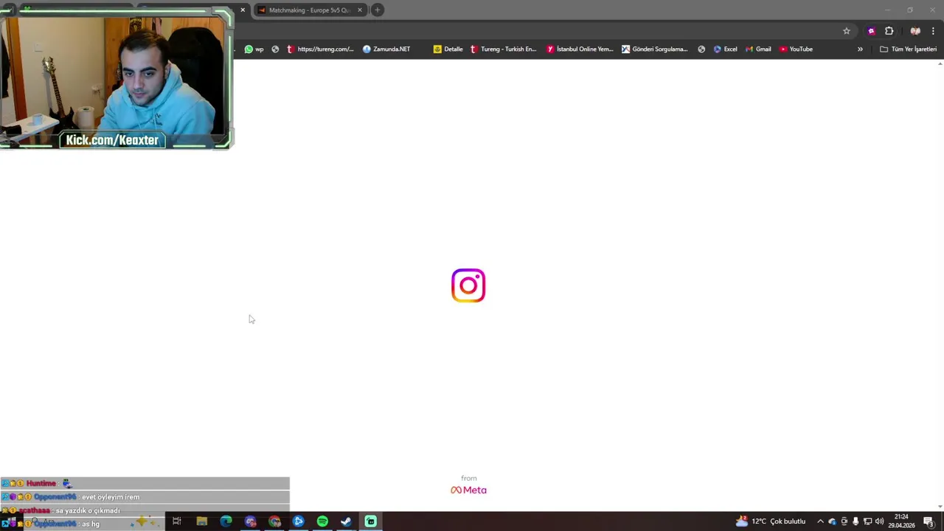Open the blue play-icon app in the taskbar
Viewport: 944px width, 531px height.
[x=298, y=521]
